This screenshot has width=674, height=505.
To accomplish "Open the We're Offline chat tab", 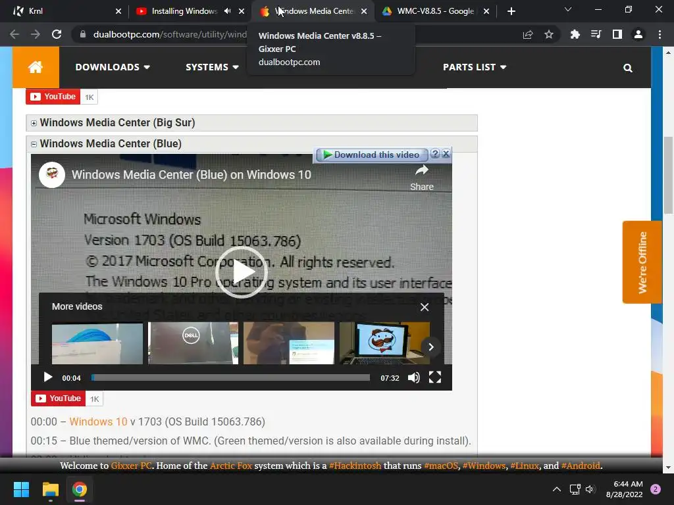I will (x=642, y=262).
